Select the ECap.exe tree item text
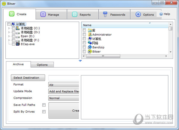Screen dimensions: 179x130 (x=28, y=44)
